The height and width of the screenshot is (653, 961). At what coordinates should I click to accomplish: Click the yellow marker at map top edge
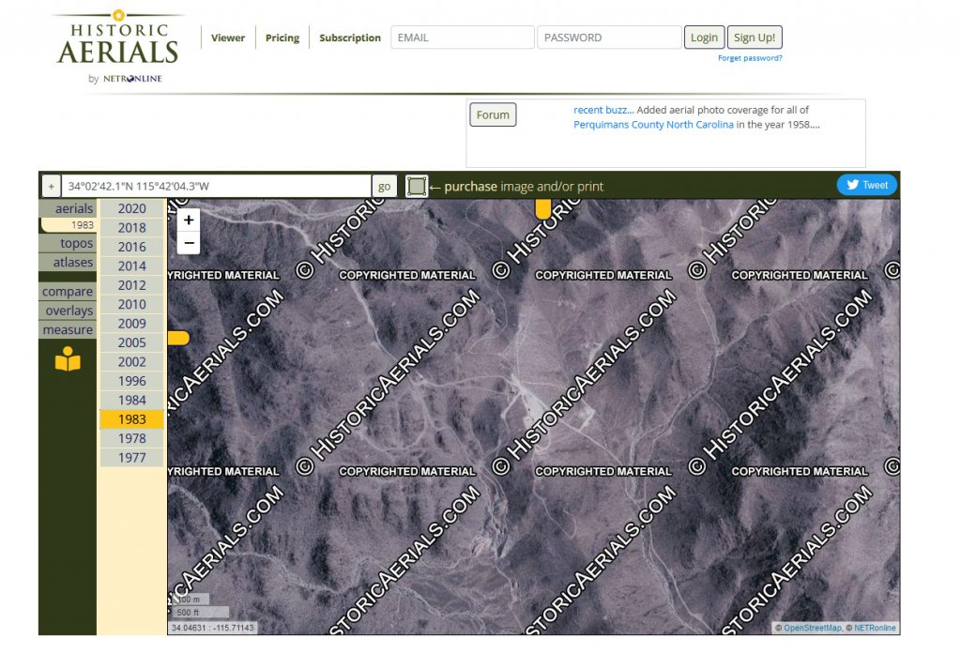click(x=542, y=208)
